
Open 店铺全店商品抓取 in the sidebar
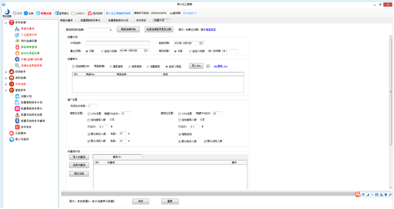[x=32, y=65]
